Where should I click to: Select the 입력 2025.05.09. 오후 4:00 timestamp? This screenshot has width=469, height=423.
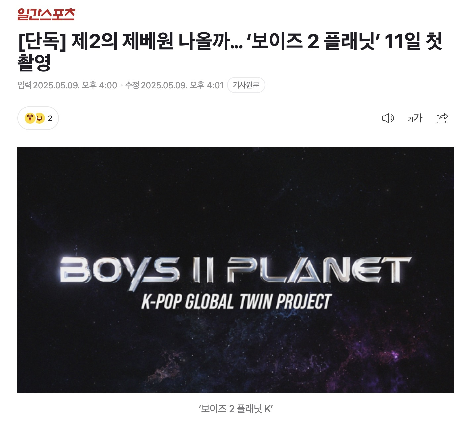[67, 85]
